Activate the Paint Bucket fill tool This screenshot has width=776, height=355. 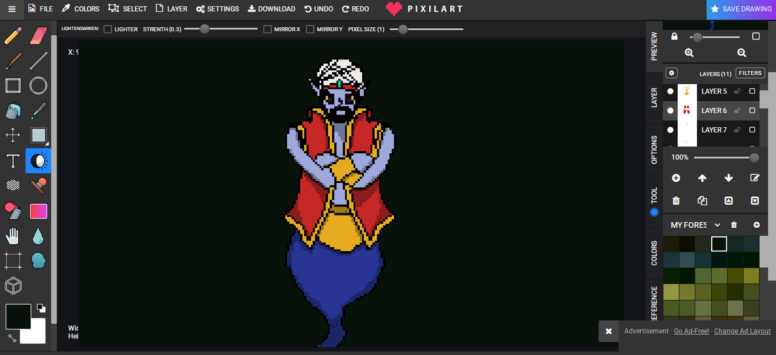point(13,111)
